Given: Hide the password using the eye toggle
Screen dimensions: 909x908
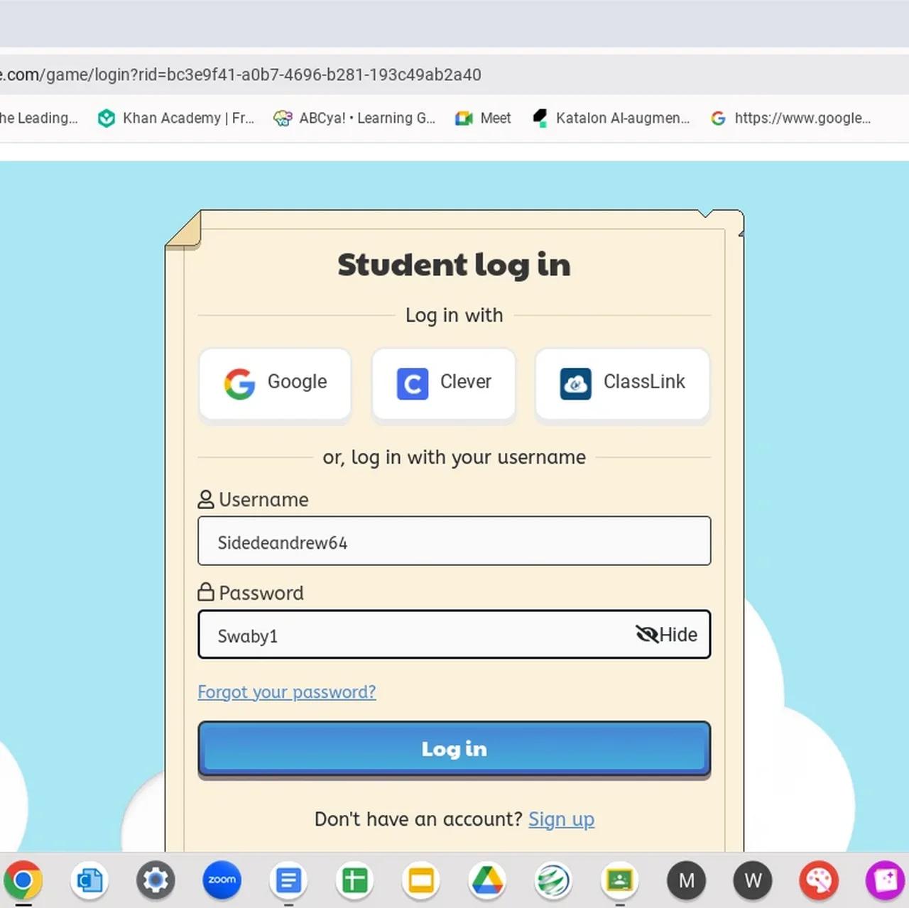Looking at the screenshot, I should pos(666,635).
